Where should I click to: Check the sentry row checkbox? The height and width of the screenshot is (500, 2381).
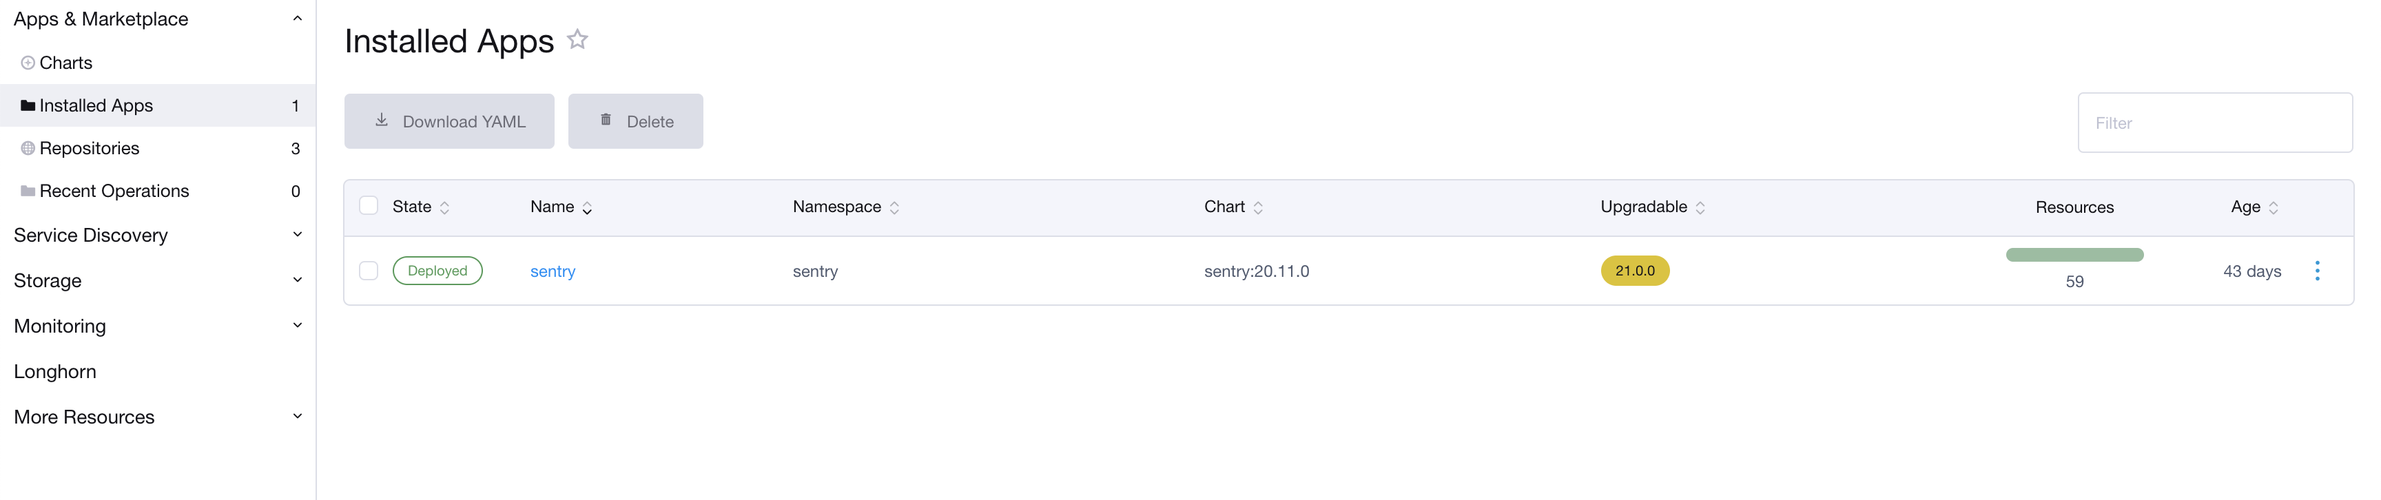pos(369,271)
